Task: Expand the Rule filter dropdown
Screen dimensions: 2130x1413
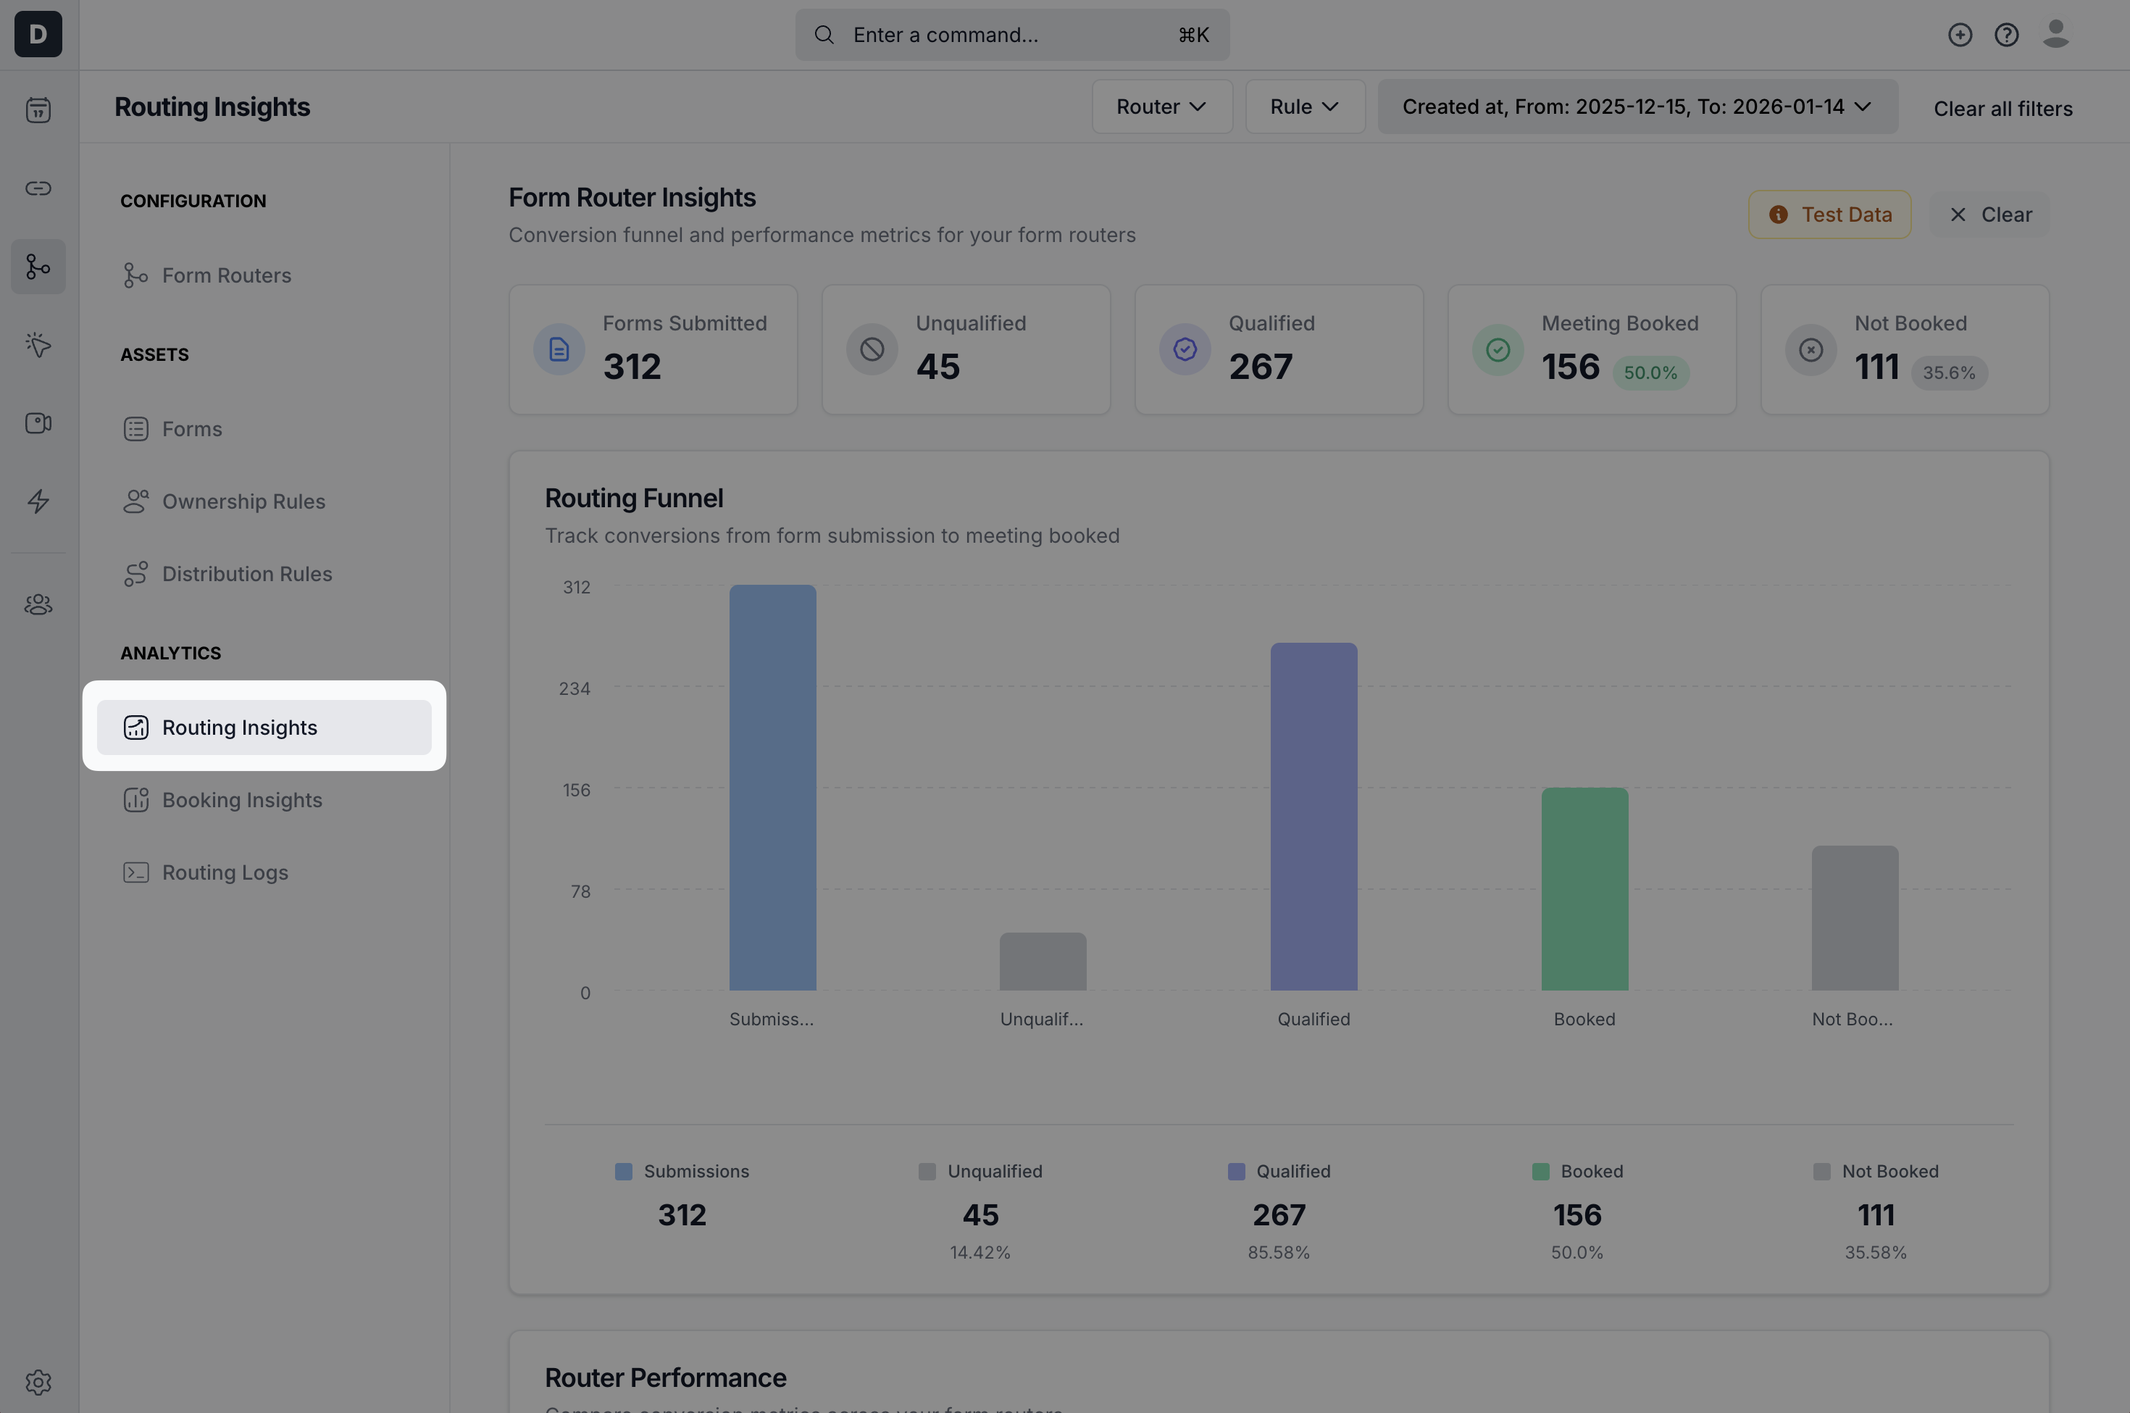Action: [1304, 107]
